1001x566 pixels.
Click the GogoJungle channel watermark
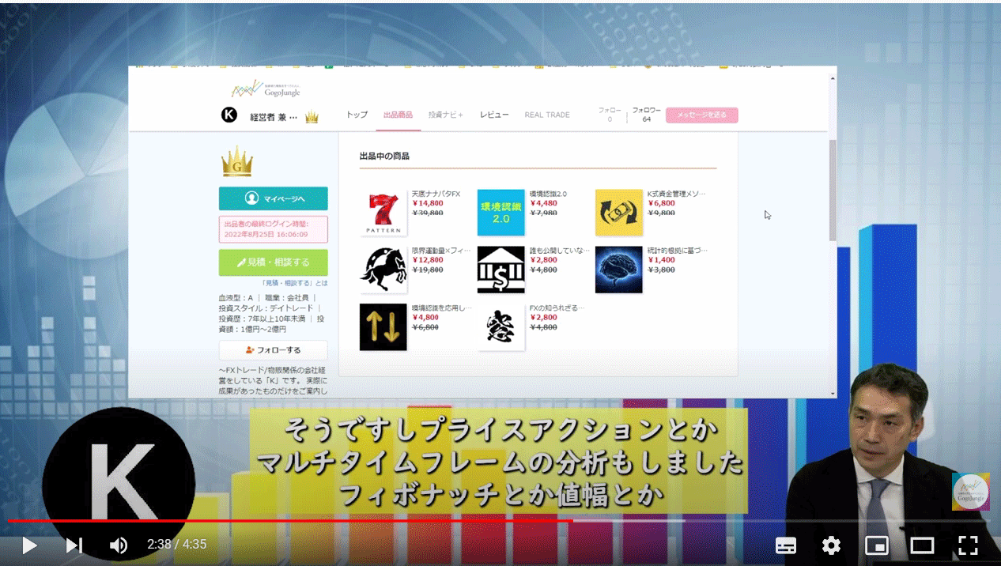pos(970,491)
